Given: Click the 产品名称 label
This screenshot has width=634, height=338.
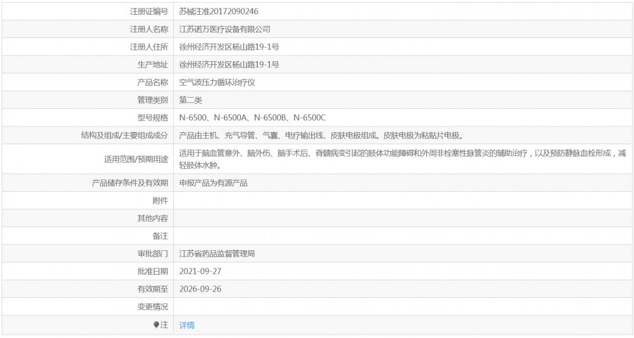Looking at the screenshot, I should (x=153, y=82).
